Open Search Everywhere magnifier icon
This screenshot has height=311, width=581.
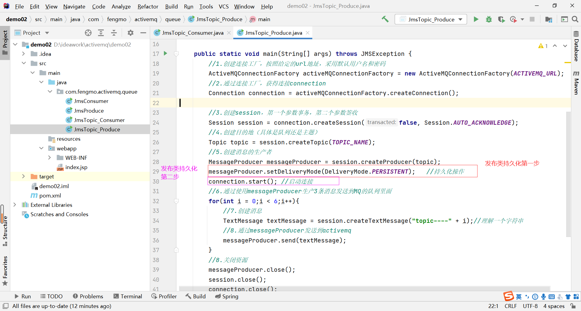[575, 19]
